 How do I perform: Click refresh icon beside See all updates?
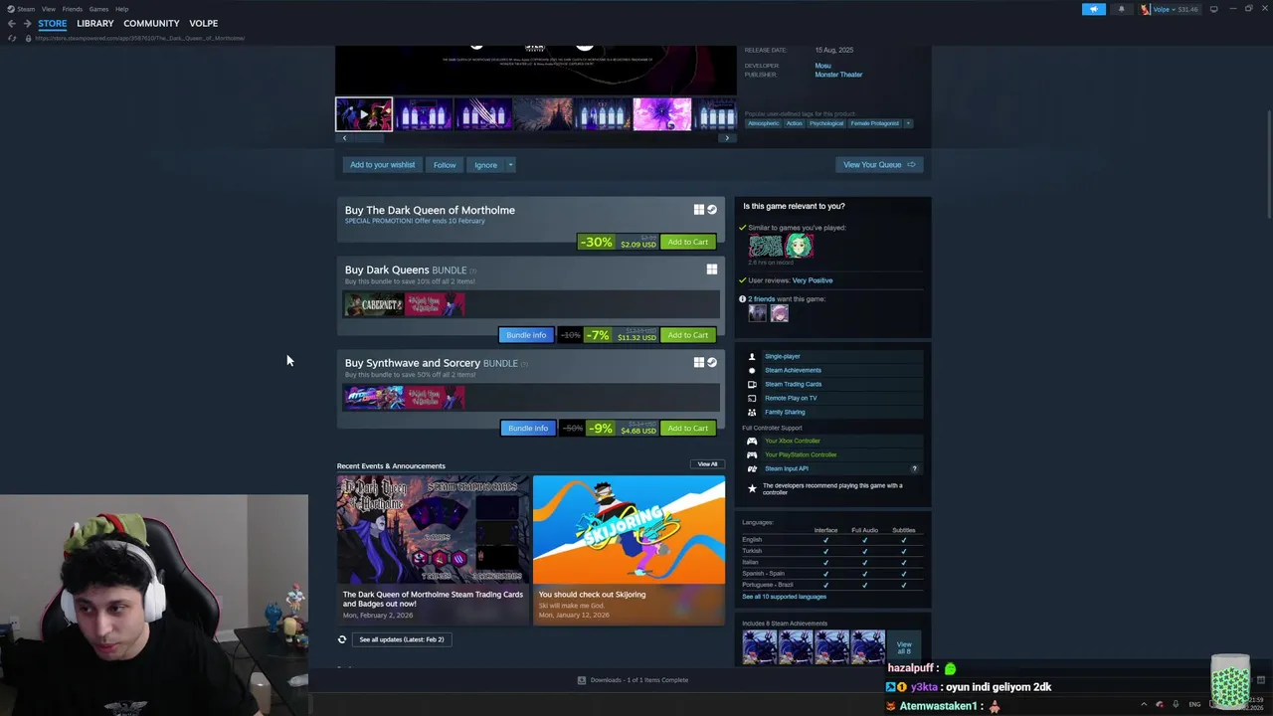point(342,639)
